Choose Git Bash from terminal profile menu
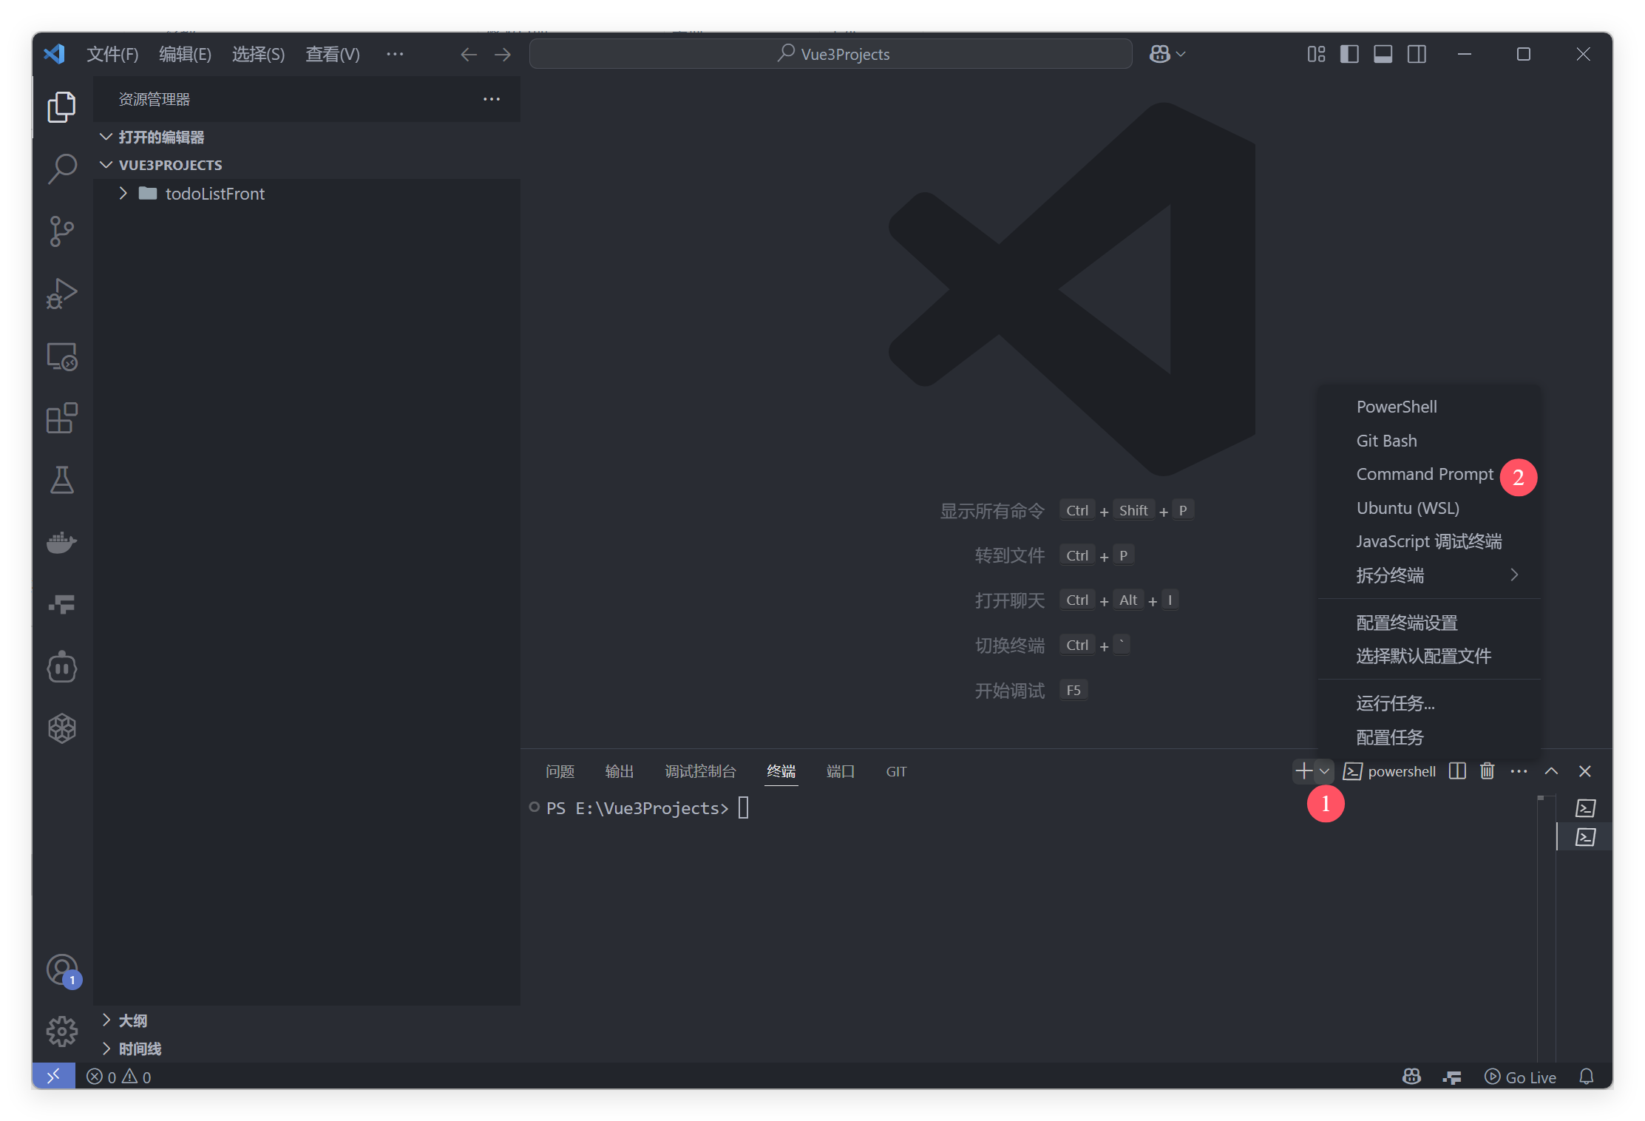This screenshot has height=1121, width=1645. pyautogui.click(x=1430, y=441)
